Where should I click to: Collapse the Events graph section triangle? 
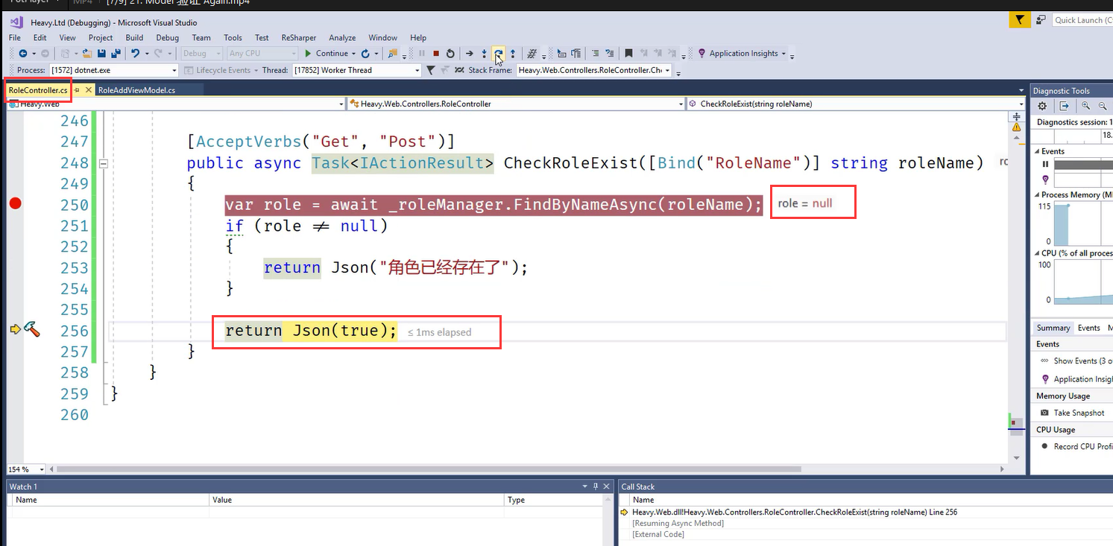click(1037, 151)
